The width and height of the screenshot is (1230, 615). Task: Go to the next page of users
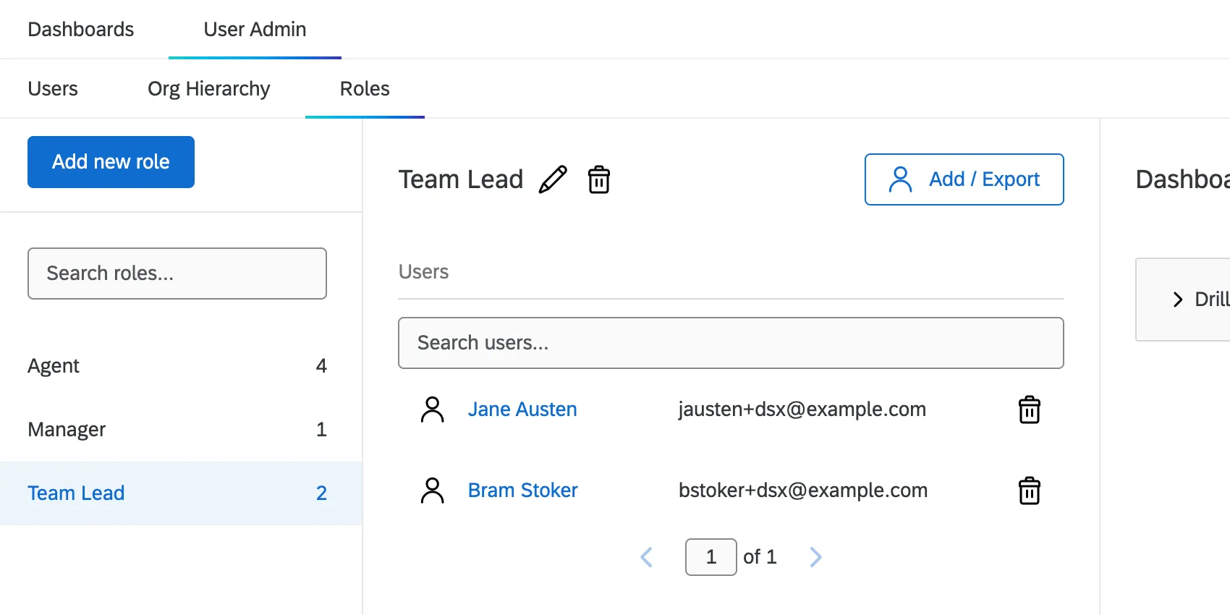(x=815, y=557)
